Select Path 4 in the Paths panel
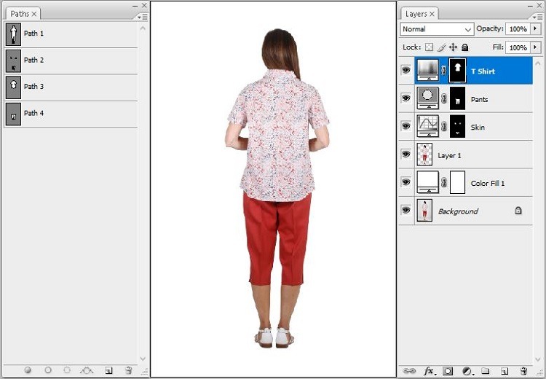Viewport: 546px width, 379px height. click(x=71, y=114)
